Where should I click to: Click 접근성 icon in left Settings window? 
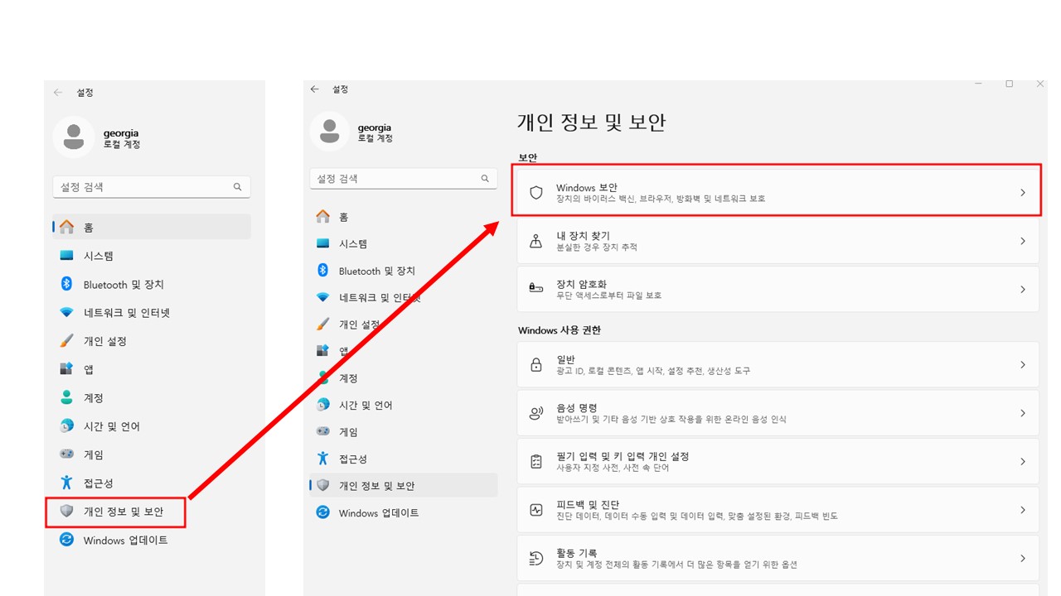click(x=67, y=483)
